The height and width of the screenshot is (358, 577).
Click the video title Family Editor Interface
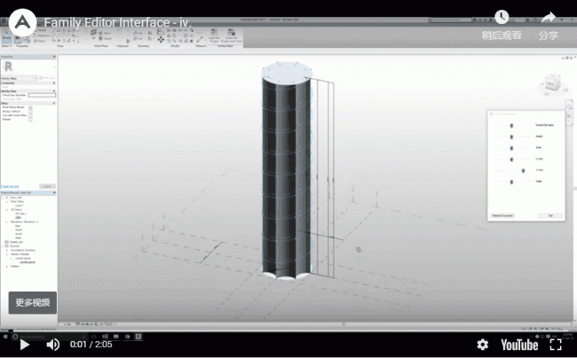click(117, 22)
